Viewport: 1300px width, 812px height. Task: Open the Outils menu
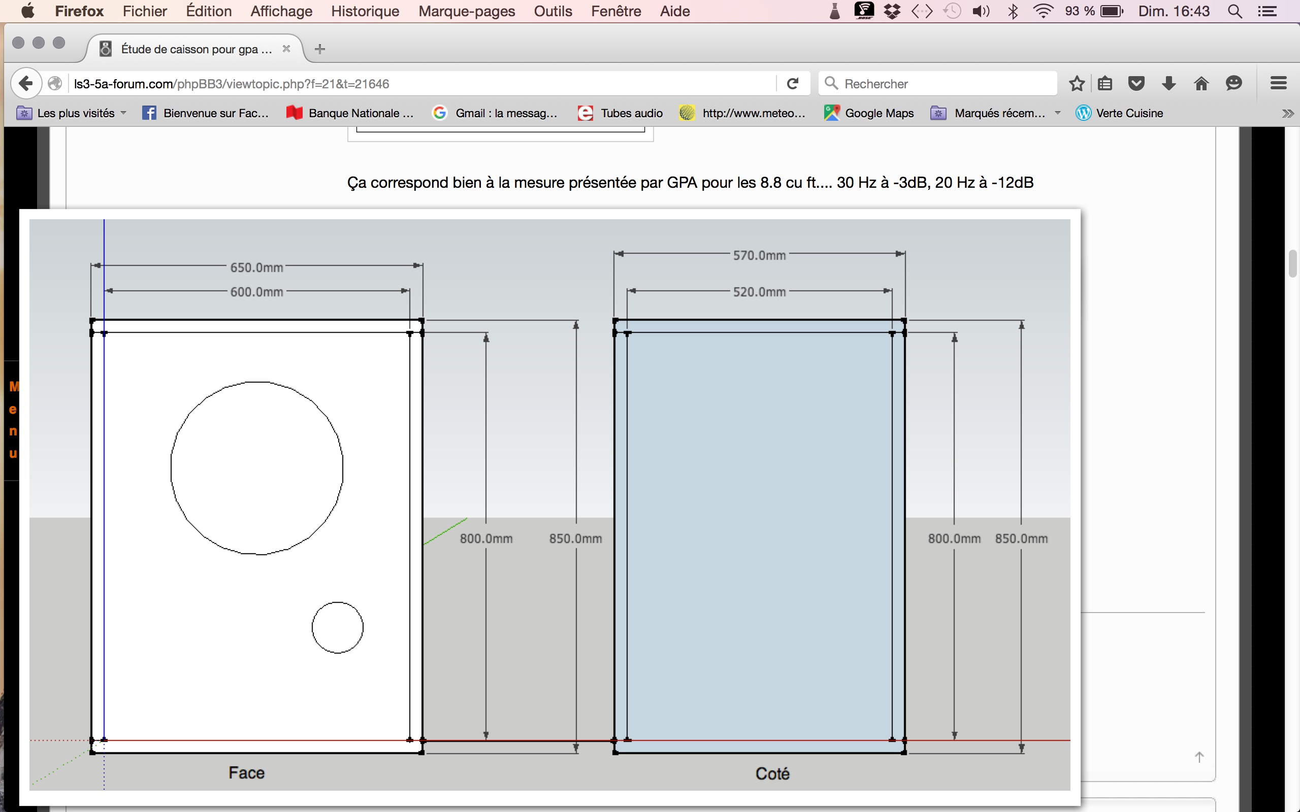pyautogui.click(x=553, y=11)
